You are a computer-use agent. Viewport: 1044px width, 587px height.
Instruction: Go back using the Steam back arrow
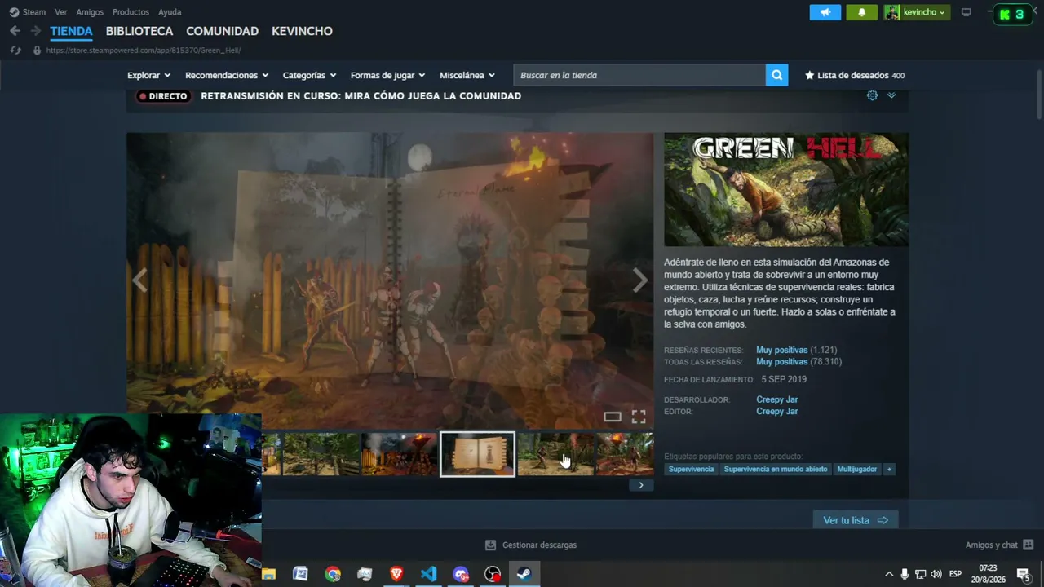[15, 31]
